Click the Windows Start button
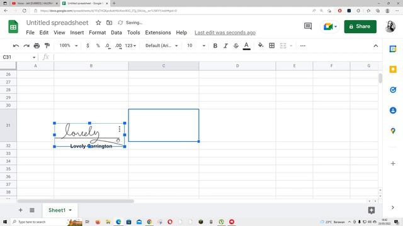Screen dimensions: 403x226 tap(5, 222)
